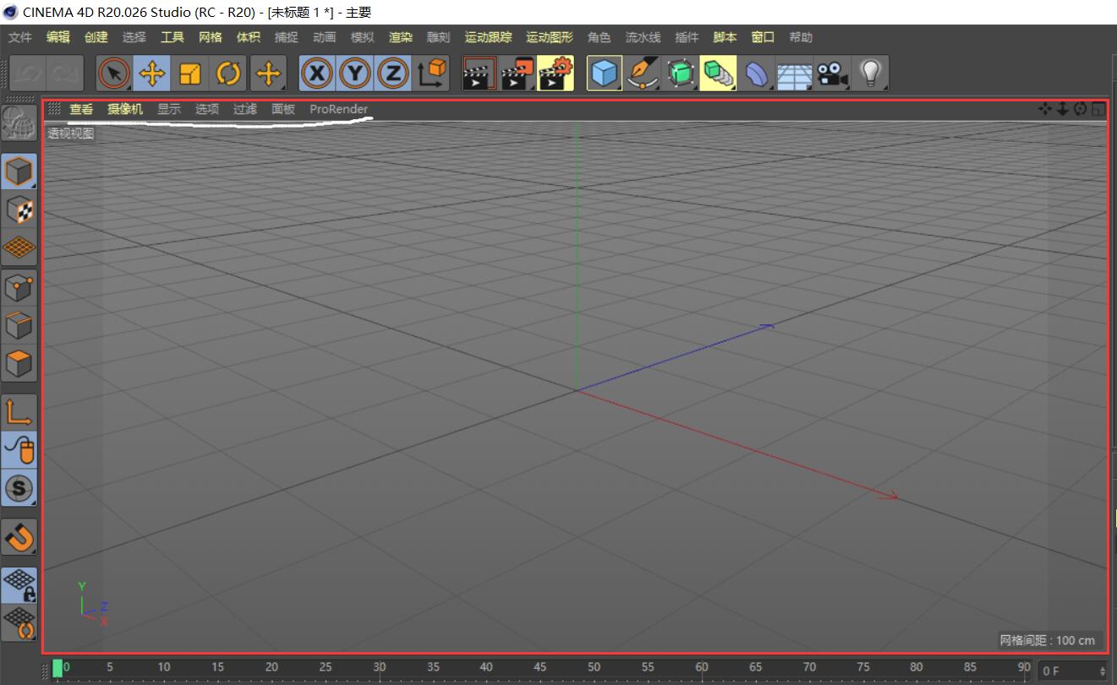1117x685 pixels.
Task: Click viewport orbit camera icon
Action: click(x=1080, y=109)
